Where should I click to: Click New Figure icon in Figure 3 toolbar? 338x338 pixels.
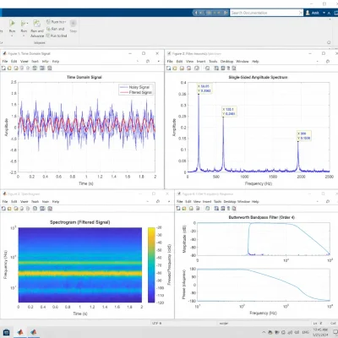[x=3, y=209]
